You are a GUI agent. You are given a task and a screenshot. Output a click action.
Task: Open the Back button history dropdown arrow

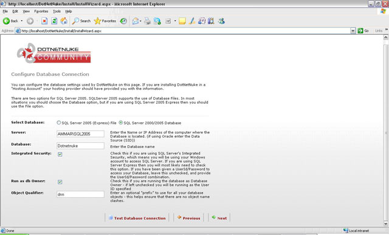(x=22, y=21)
